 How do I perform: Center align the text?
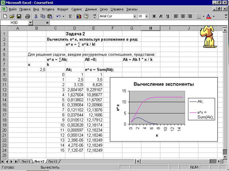183,16
